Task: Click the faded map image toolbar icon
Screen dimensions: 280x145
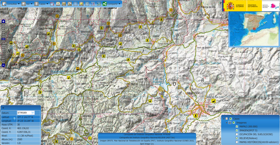Action: click(x=99, y=4)
